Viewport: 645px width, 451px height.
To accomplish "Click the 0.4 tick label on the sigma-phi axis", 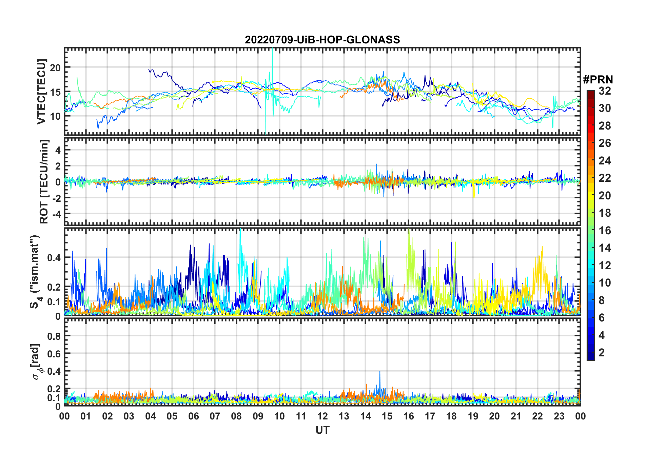I will coord(54,371).
